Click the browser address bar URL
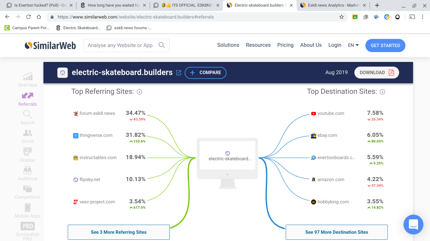Image resolution: width=430 pixels, height=241 pixels. [136, 17]
